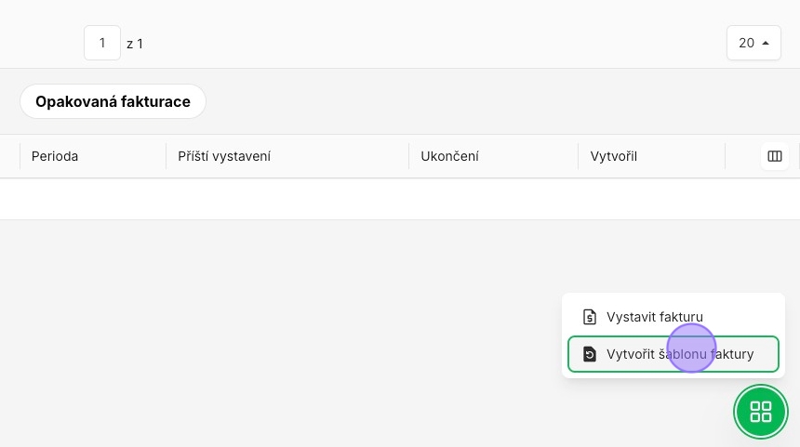Sort by Příští vystavení column header
This screenshot has height=447, width=800.
224,156
